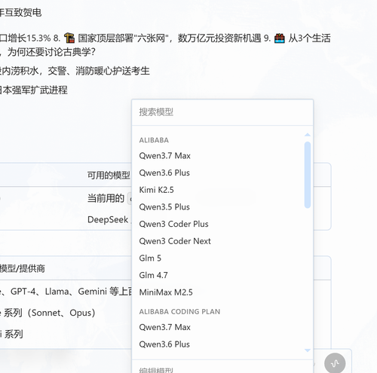Image resolution: width=377 pixels, height=373 pixels.
Task: Select Qwen3.7 Max under ALIBABA CODING PLAN
Action: pyautogui.click(x=164, y=327)
